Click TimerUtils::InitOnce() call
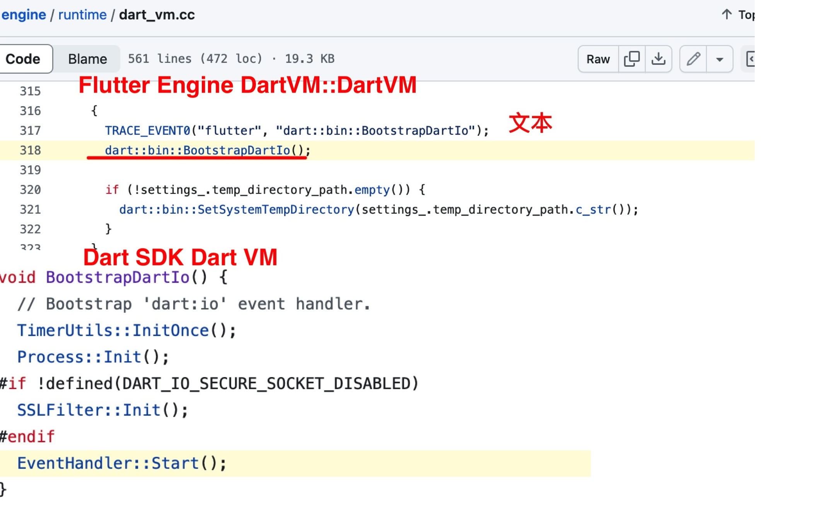This screenshot has height=528, width=822. [x=126, y=330]
